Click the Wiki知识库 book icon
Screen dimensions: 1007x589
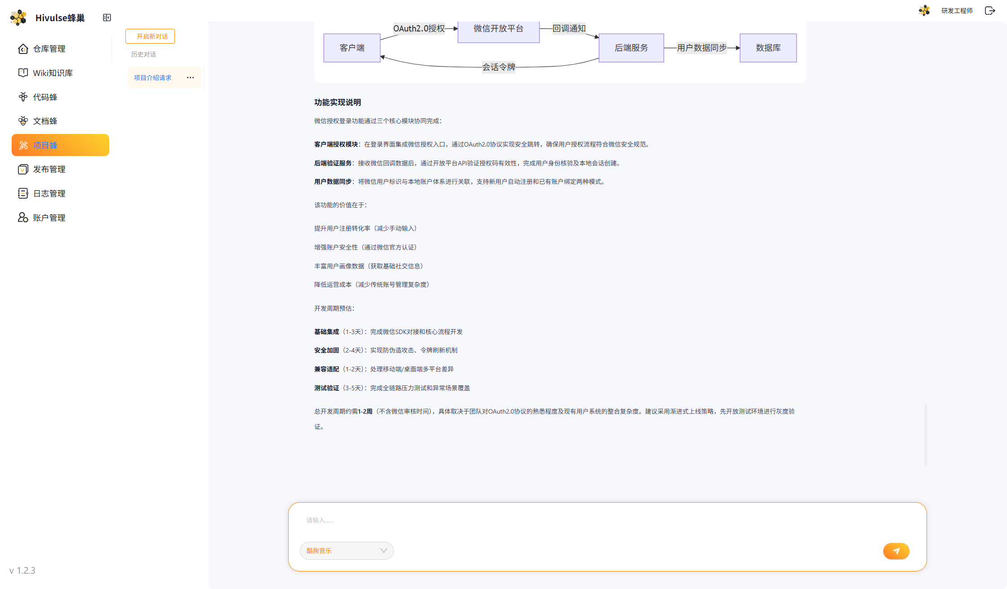tap(23, 73)
